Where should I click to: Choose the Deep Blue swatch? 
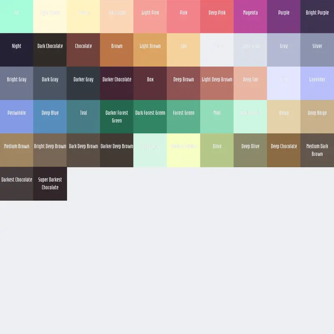50,117
